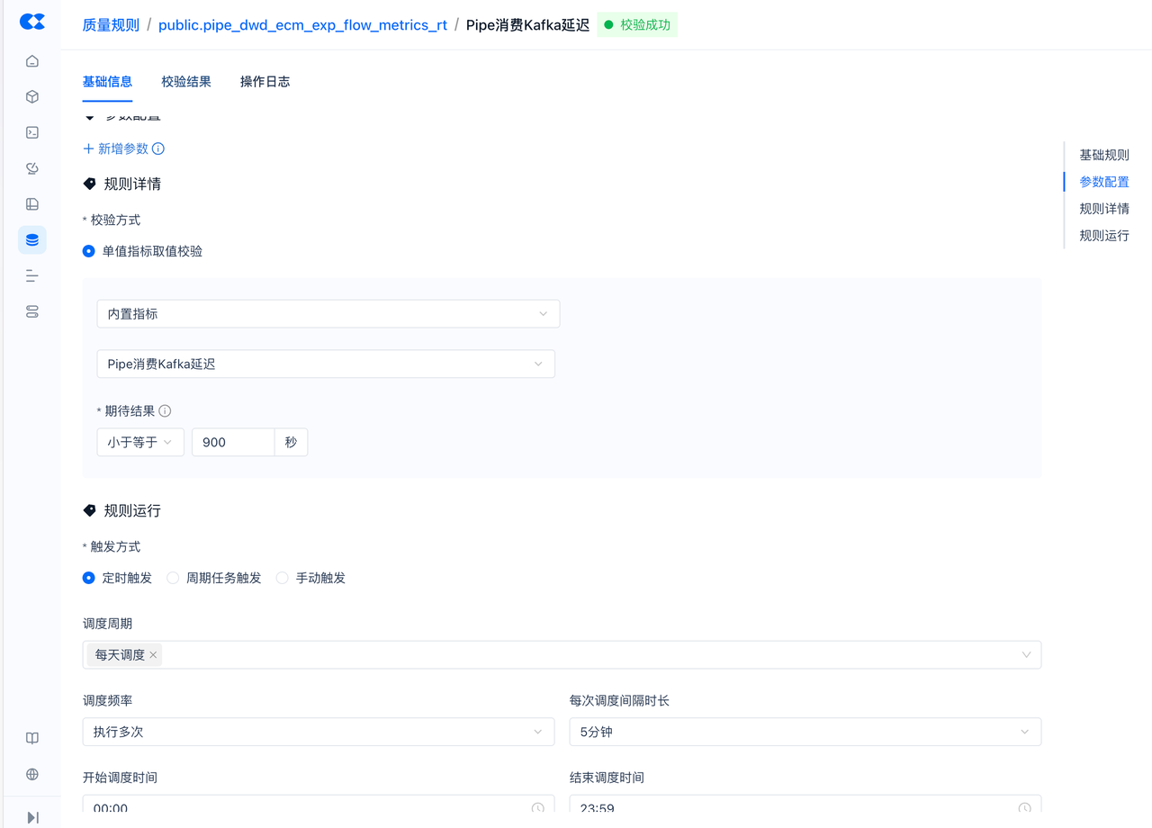
Task: Expand the 5分钟 interval dropdown
Action: click(805, 732)
